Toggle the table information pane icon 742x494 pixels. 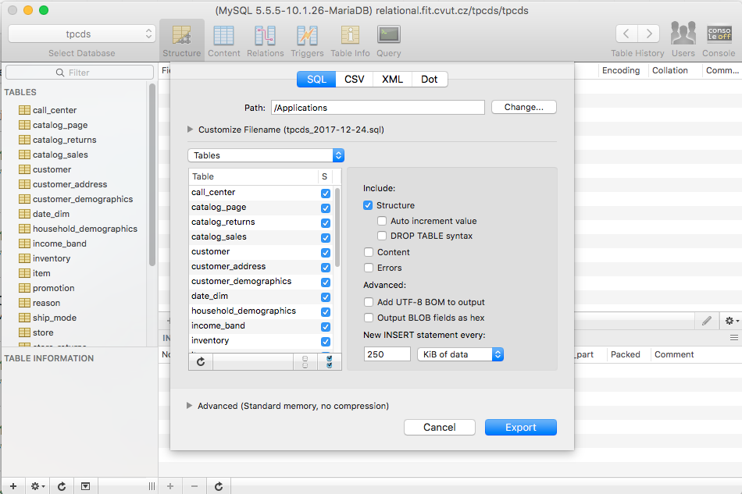pyautogui.click(x=85, y=486)
